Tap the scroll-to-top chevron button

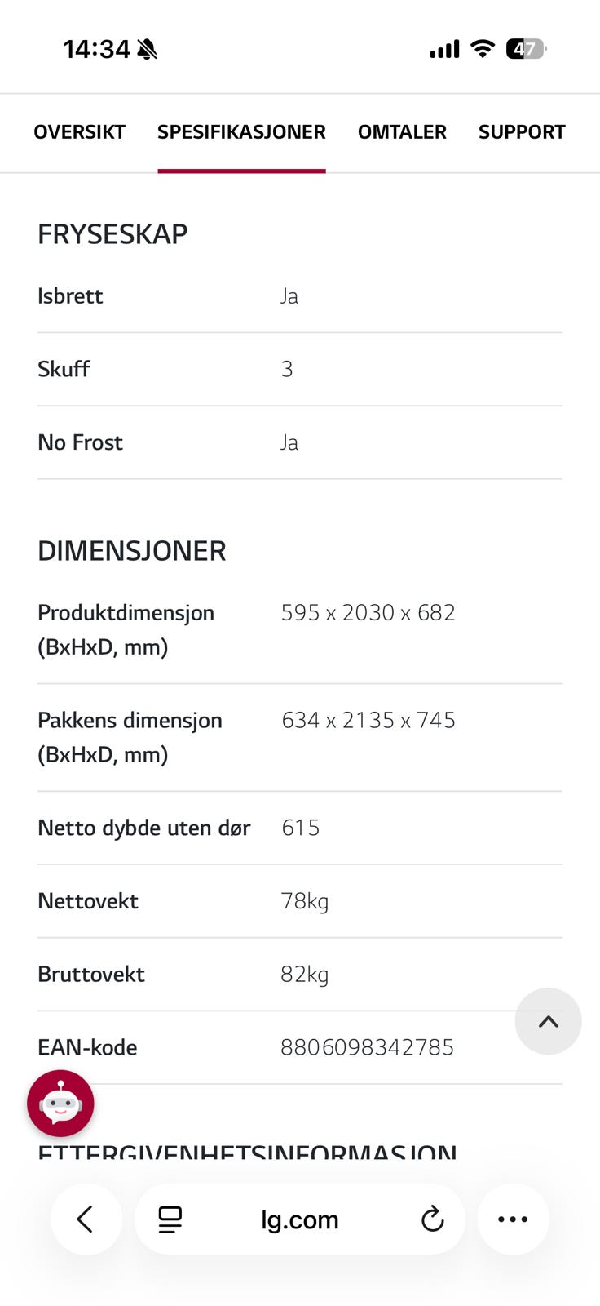[x=548, y=1021]
